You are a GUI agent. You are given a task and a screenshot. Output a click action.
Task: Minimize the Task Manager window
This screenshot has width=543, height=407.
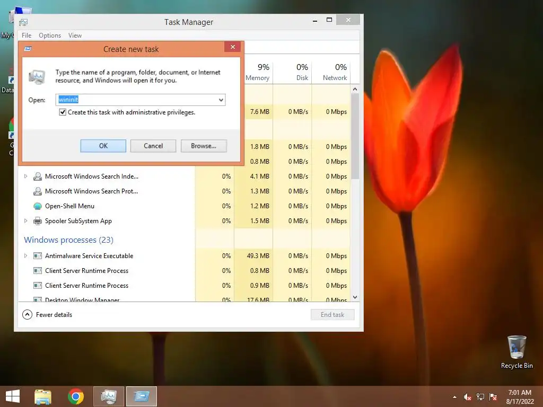click(x=315, y=21)
